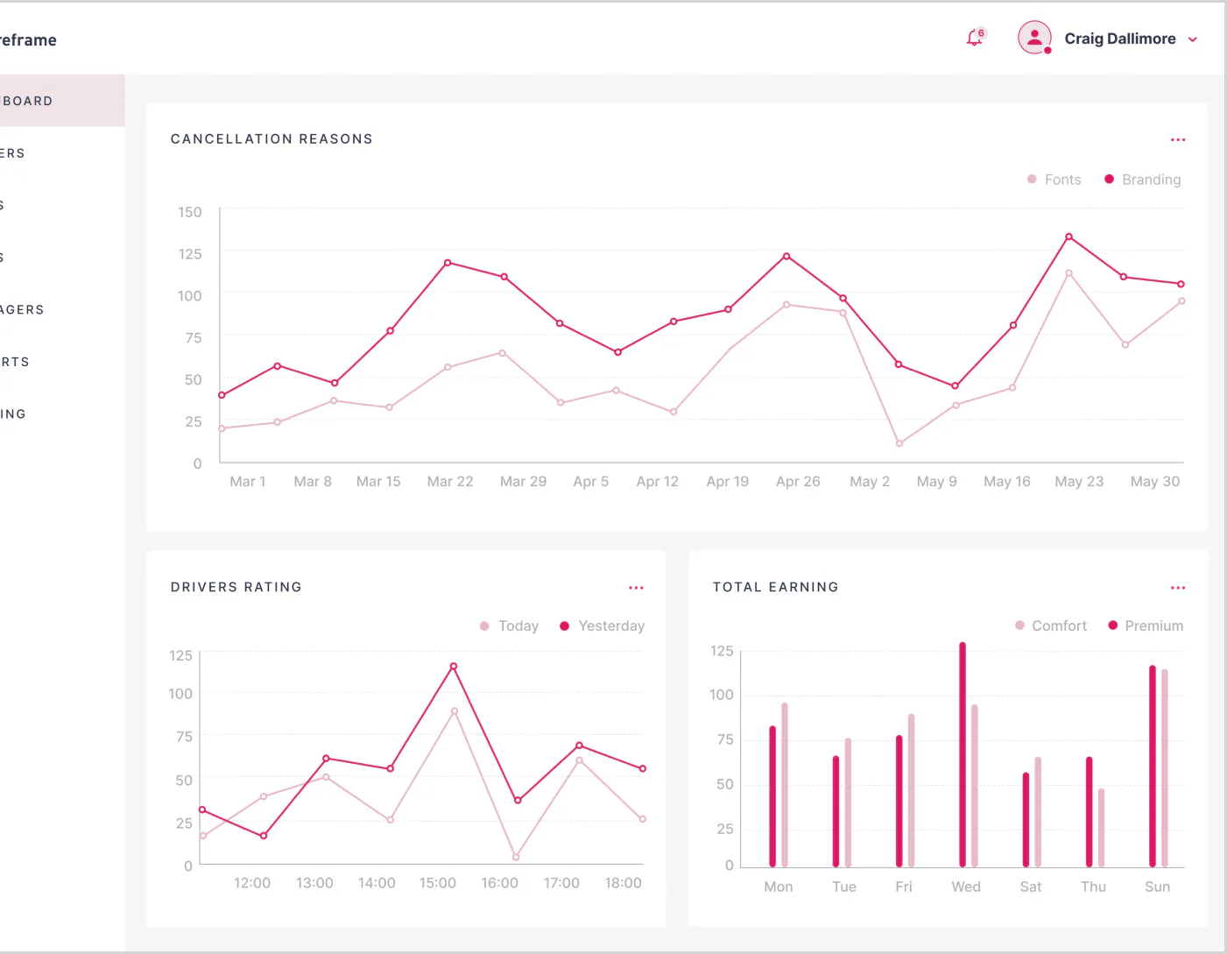
Task: Click the Fonts low data point at May 2
Action: pos(899,443)
